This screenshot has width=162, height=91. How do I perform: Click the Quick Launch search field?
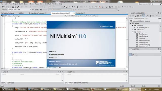point(149,4)
